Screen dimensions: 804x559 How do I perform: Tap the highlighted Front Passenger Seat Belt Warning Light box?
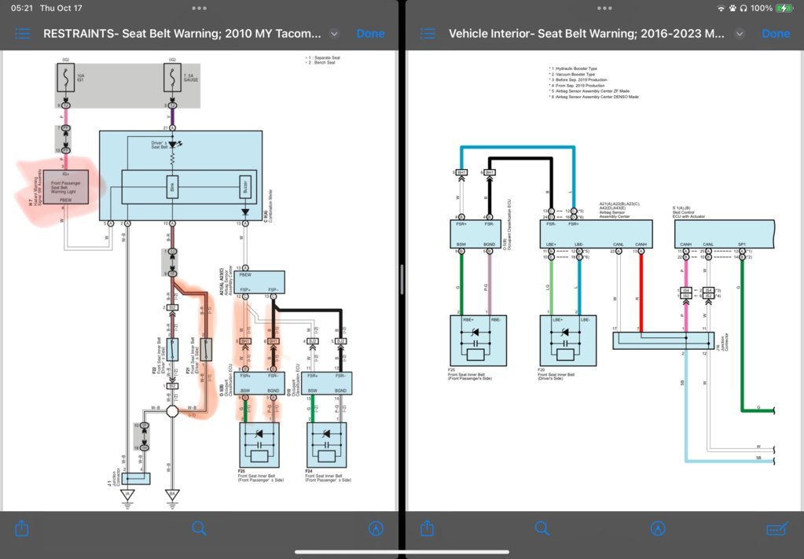pyautogui.click(x=66, y=187)
